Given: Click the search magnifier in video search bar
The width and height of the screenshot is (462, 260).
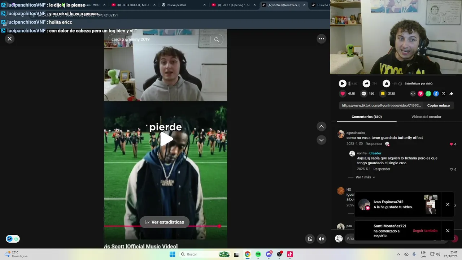Looking at the screenshot, I should pos(217,39).
